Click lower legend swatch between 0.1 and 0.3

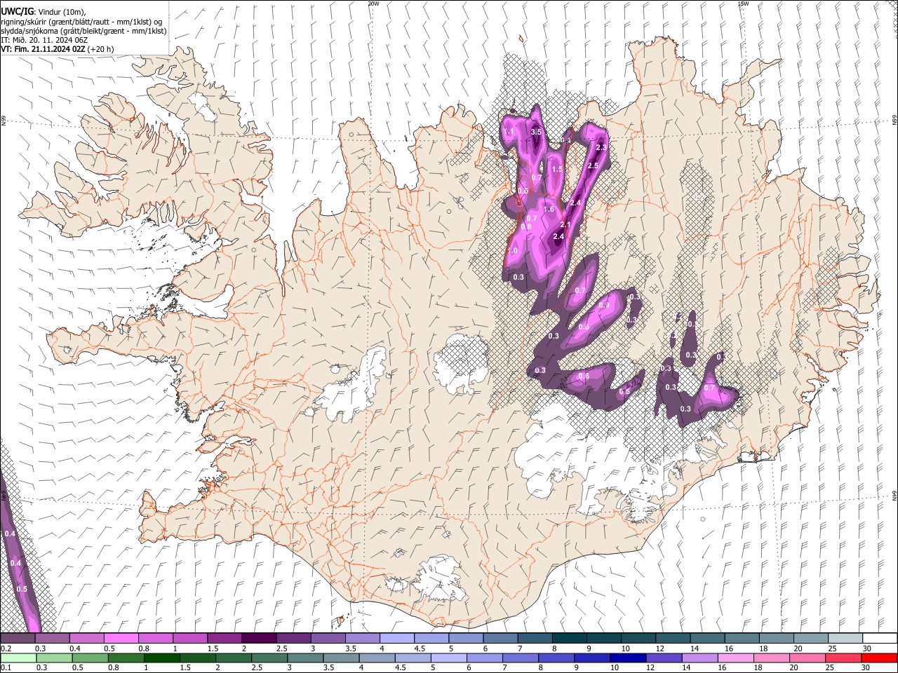point(18,658)
